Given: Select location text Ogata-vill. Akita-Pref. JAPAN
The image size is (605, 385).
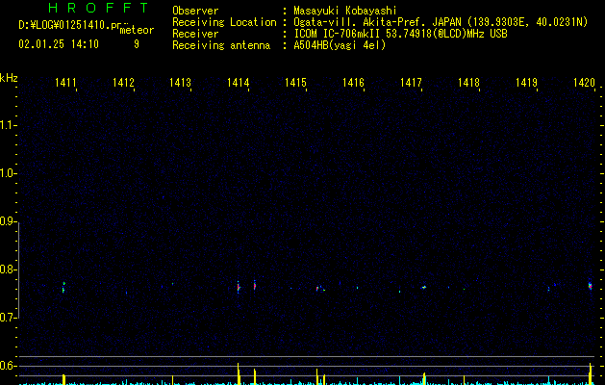Looking at the screenshot, I should pyautogui.click(x=377, y=22).
